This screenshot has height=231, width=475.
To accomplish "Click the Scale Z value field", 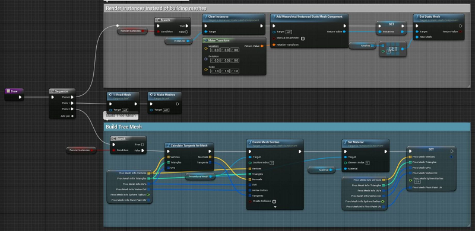I will (x=235, y=70).
